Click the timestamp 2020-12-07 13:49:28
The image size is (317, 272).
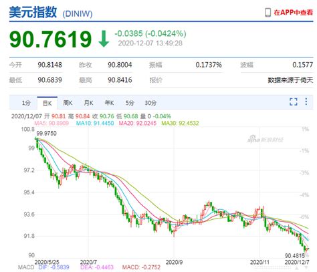[x=150, y=43]
